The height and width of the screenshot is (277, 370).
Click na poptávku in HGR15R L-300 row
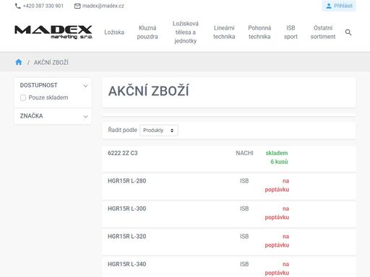[x=277, y=213]
